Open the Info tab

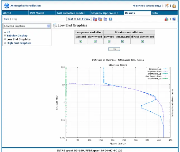(164, 13)
